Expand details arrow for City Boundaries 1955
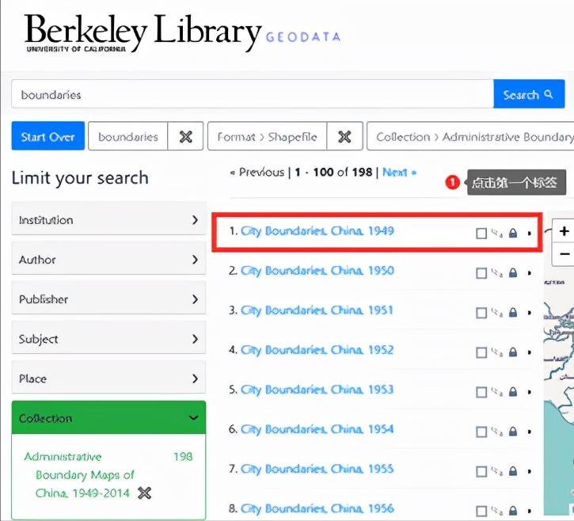Viewport: 574px width, 521px height. coord(530,470)
